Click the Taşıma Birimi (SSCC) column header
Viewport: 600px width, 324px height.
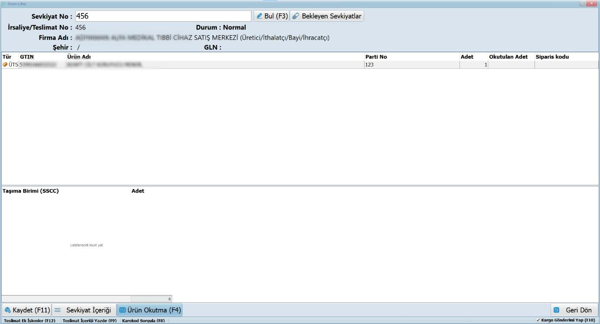click(x=30, y=191)
